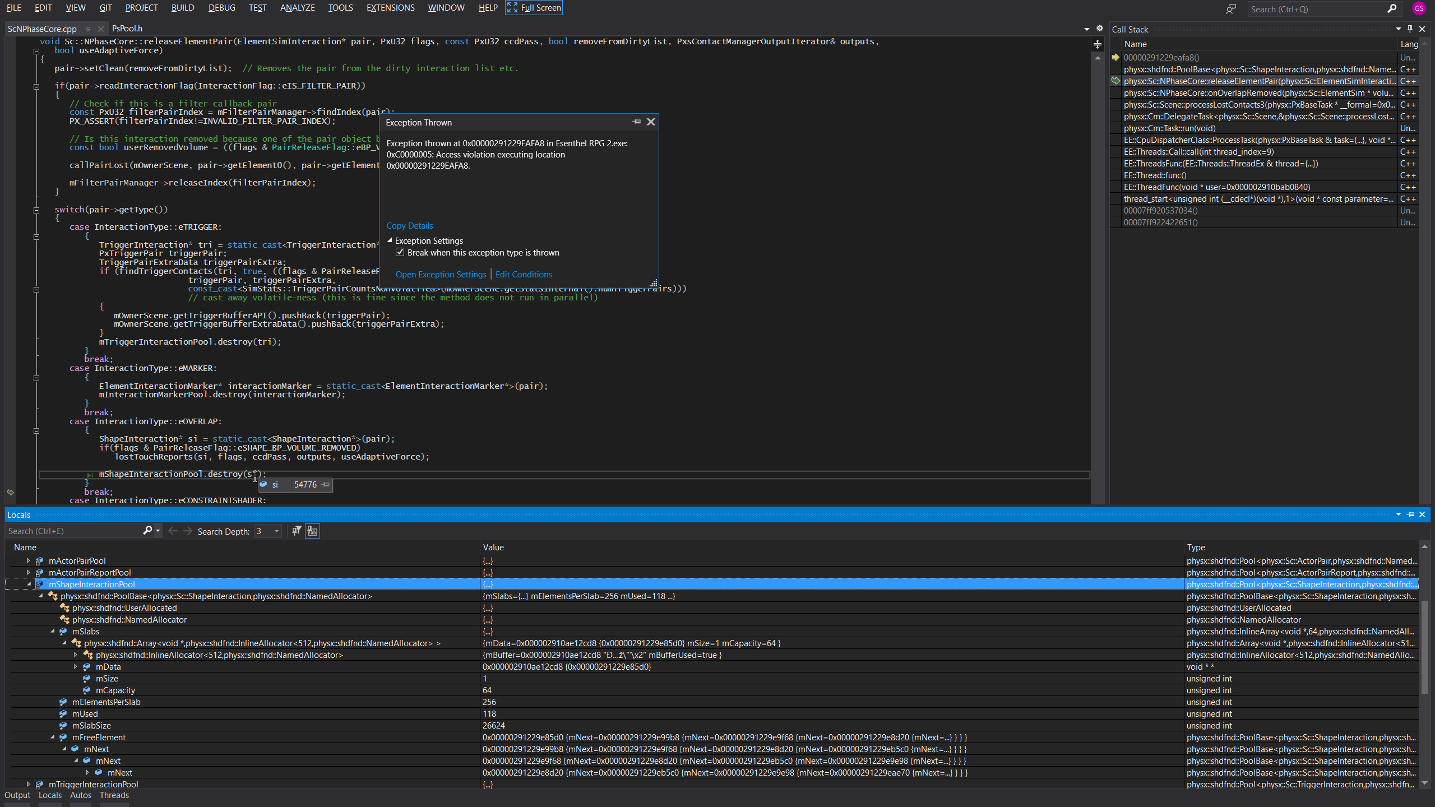Open the DEBUG menu

tap(221, 8)
